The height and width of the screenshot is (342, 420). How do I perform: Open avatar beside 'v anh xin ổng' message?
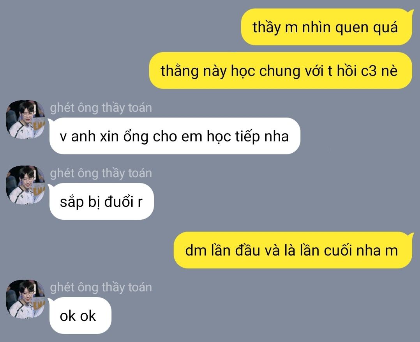point(25,120)
